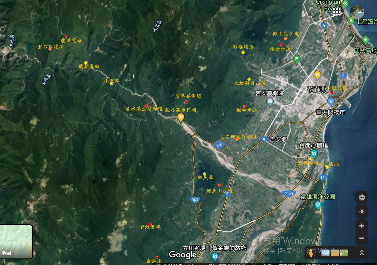Select the yellow pin at 砂婆礑溪

(243, 52)
